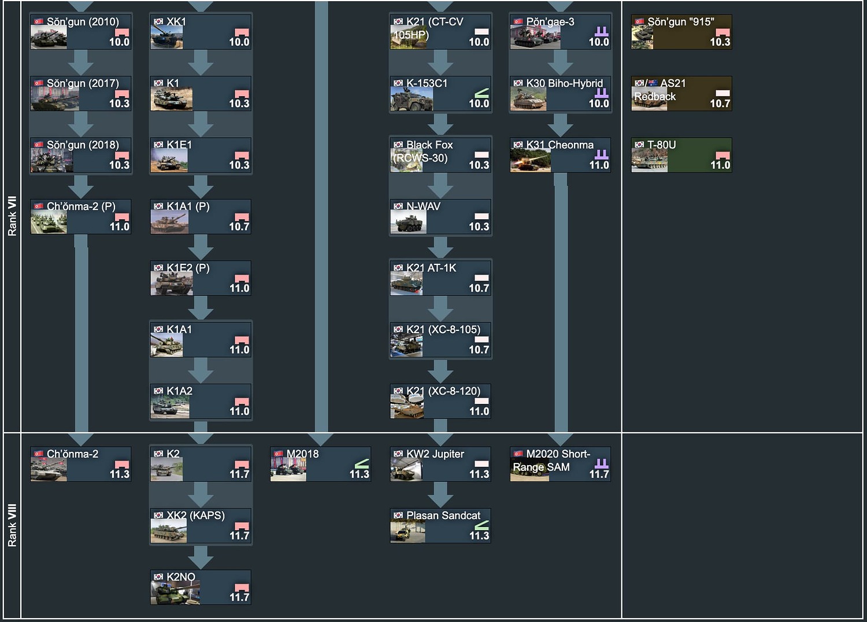Screen dimensions: 867x622
Task: Select the Rank VIII sidebar label
Action: [12, 524]
